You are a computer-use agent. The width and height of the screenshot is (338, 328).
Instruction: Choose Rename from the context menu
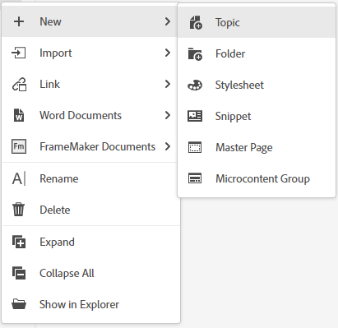coord(90,178)
